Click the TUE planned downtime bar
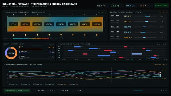The height and width of the screenshot is (96, 171). click(x=93, y=49)
